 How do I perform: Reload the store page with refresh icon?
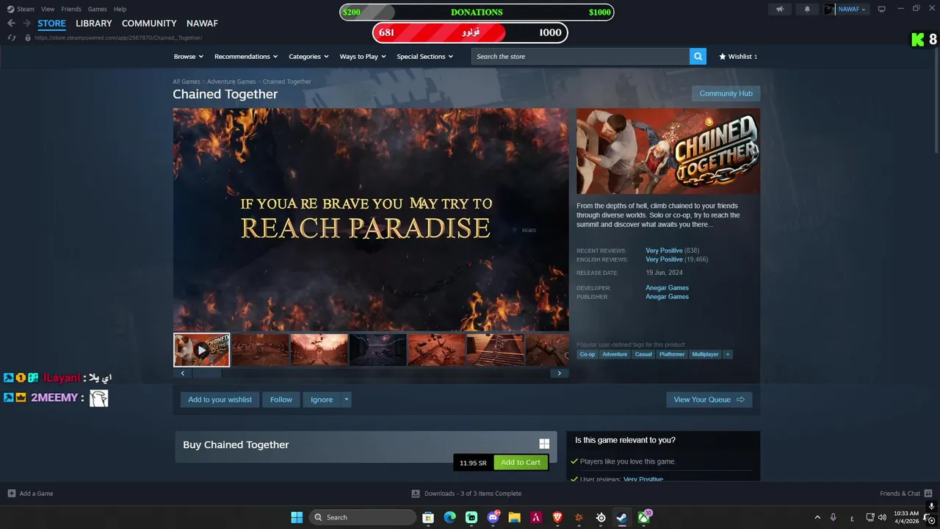12,37
